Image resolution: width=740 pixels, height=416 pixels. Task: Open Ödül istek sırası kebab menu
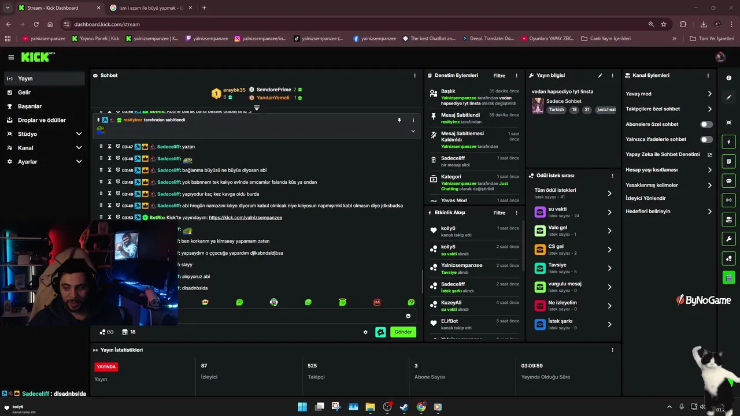coord(612,176)
